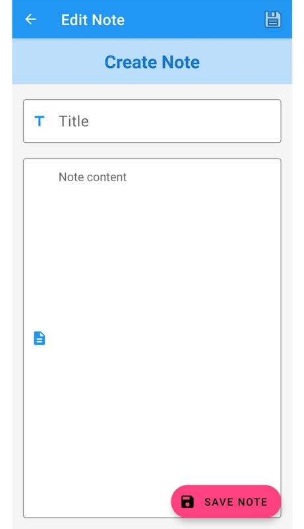304x529 pixels.
Task: Tap the 'SAVE NOTE' label text
Action: 235,502
